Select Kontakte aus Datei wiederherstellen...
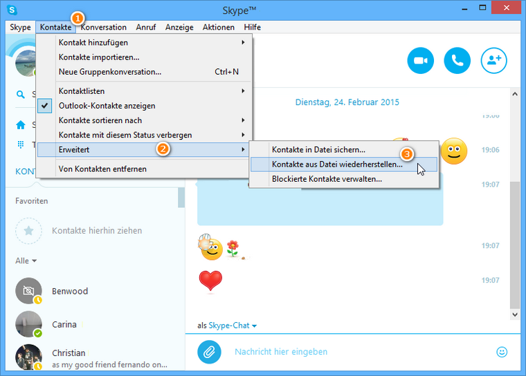The width and height of the screenshot is (526, 376). 344,164
